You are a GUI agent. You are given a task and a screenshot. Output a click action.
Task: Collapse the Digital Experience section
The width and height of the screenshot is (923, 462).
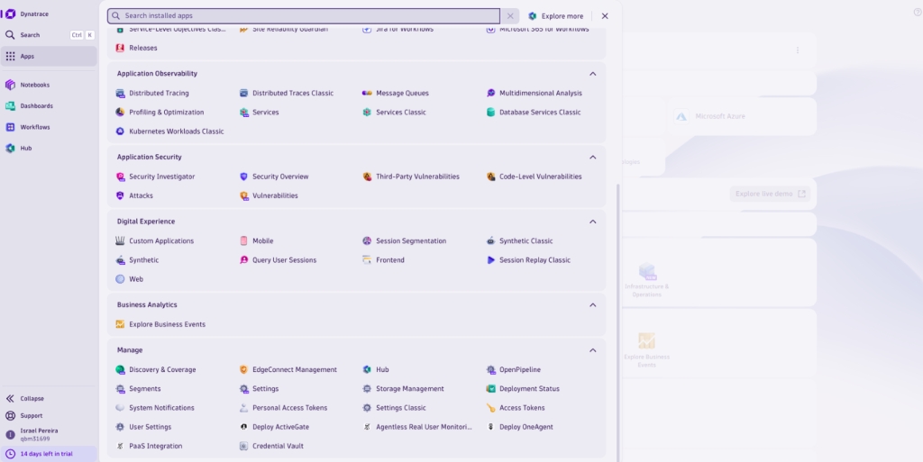592,222
